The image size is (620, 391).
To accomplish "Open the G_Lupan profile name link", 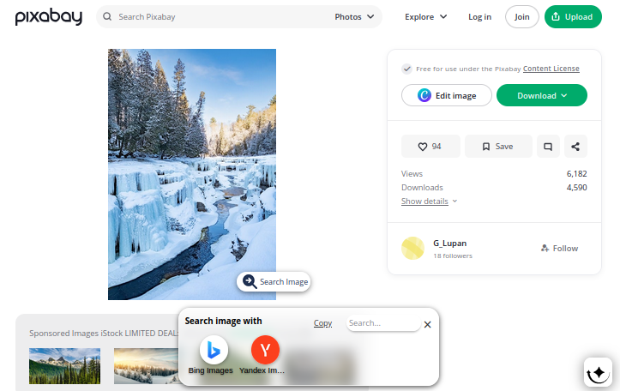I will coord(449,244).
